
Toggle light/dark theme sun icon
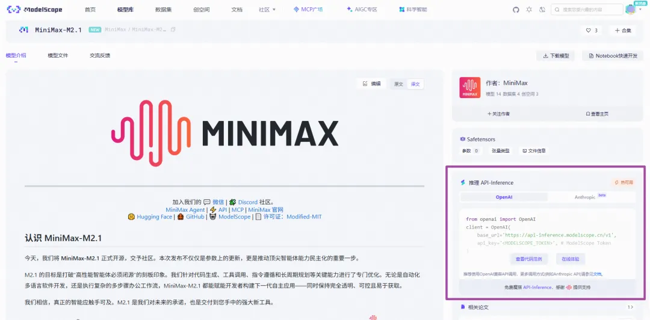pos(529,10)
